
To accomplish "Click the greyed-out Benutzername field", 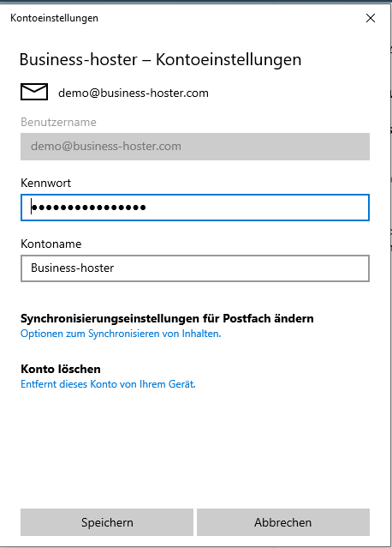I will (195, 147).
